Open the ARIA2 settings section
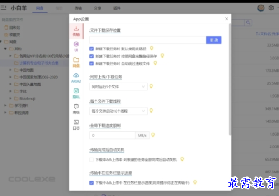279x196 pixels. (x=76, y=78)
